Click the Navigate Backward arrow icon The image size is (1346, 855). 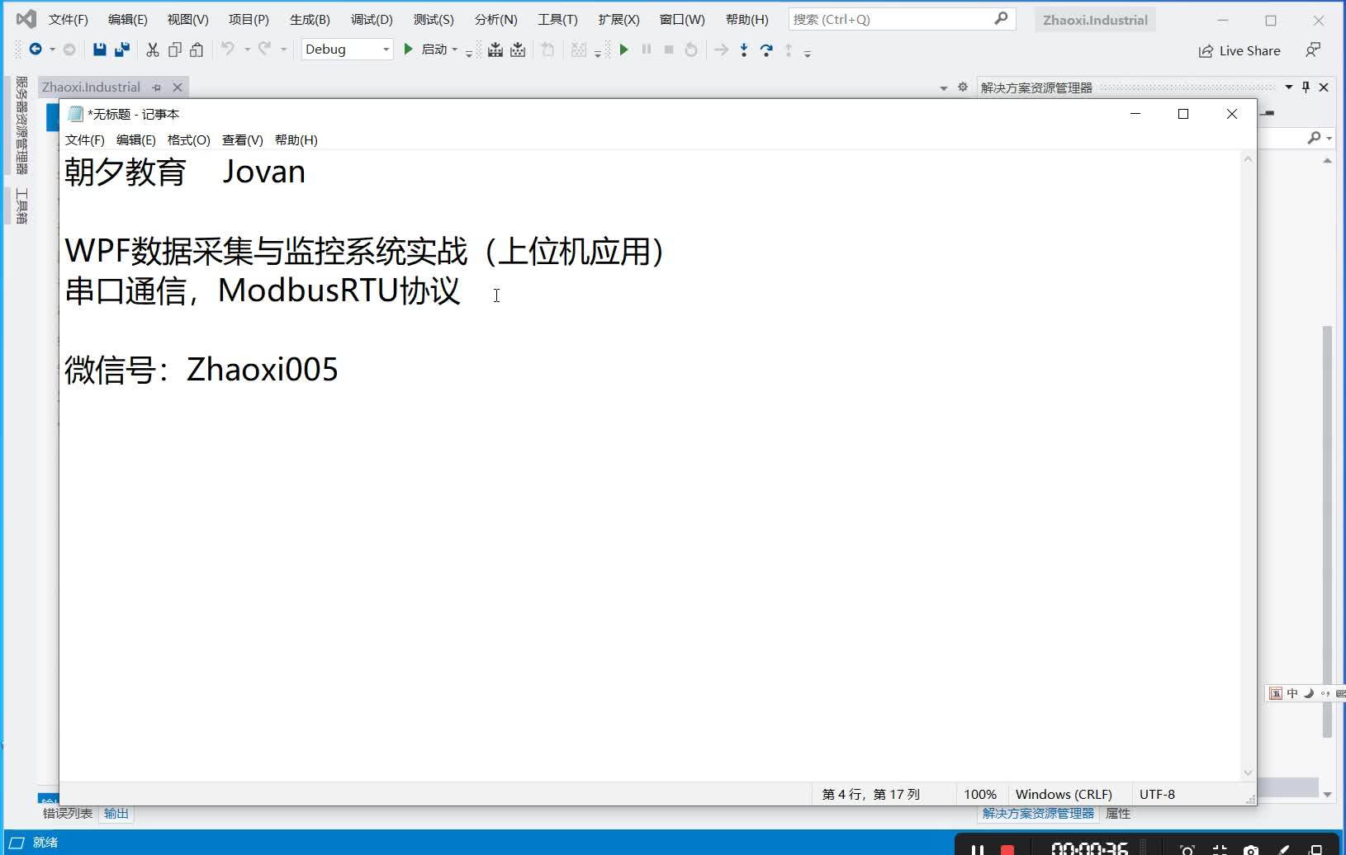36,49
